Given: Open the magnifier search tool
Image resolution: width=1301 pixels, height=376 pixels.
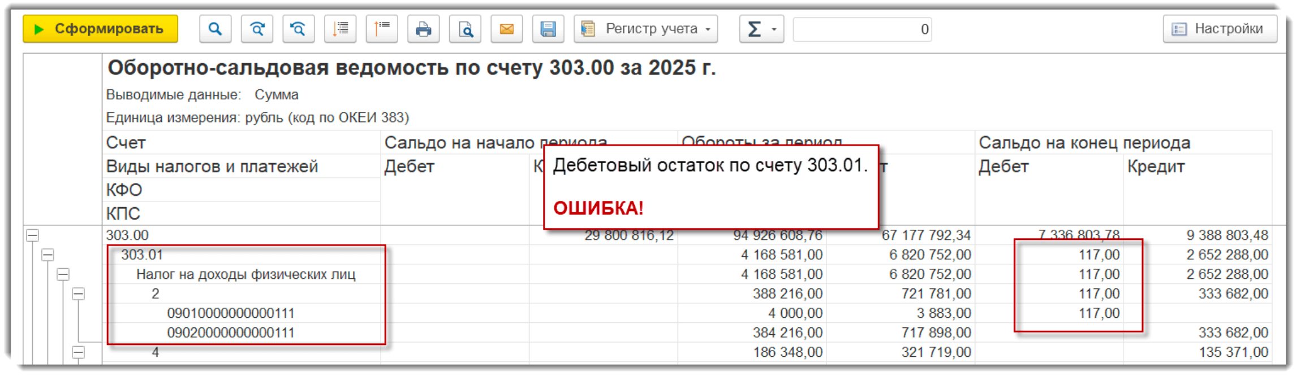Looking at the screenshot, I should tap(215, 29).
